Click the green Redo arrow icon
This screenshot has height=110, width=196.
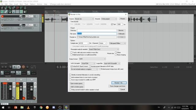pyautogui.click(x=21, y=8)
